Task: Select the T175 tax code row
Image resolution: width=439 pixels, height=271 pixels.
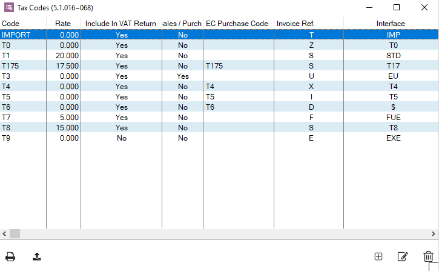Action: (219, 66)
